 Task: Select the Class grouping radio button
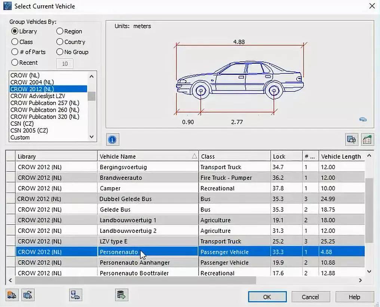pyautogui.click(x=15, y=42)
